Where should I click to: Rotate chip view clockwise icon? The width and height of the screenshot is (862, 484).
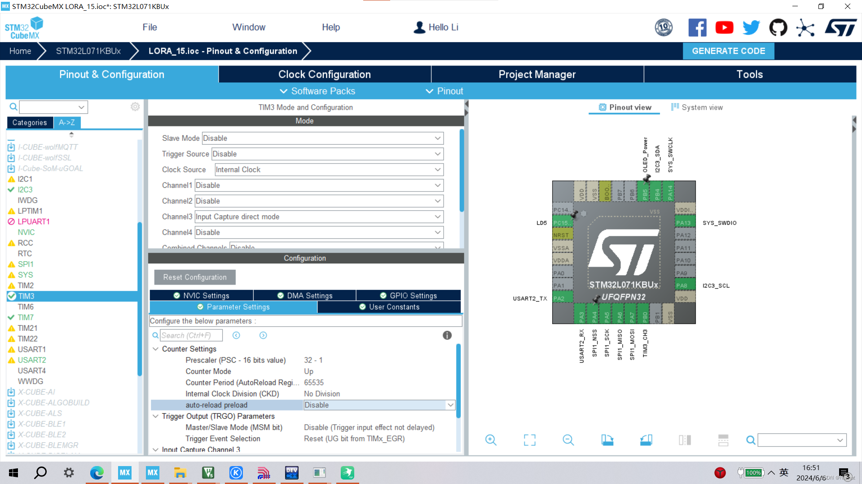pyautogui.click(x=607, y=440)
